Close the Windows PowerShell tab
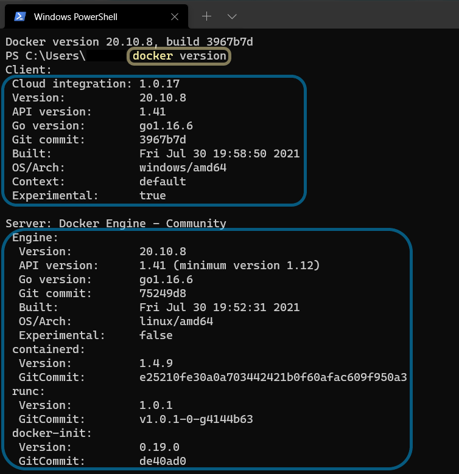 175,16
